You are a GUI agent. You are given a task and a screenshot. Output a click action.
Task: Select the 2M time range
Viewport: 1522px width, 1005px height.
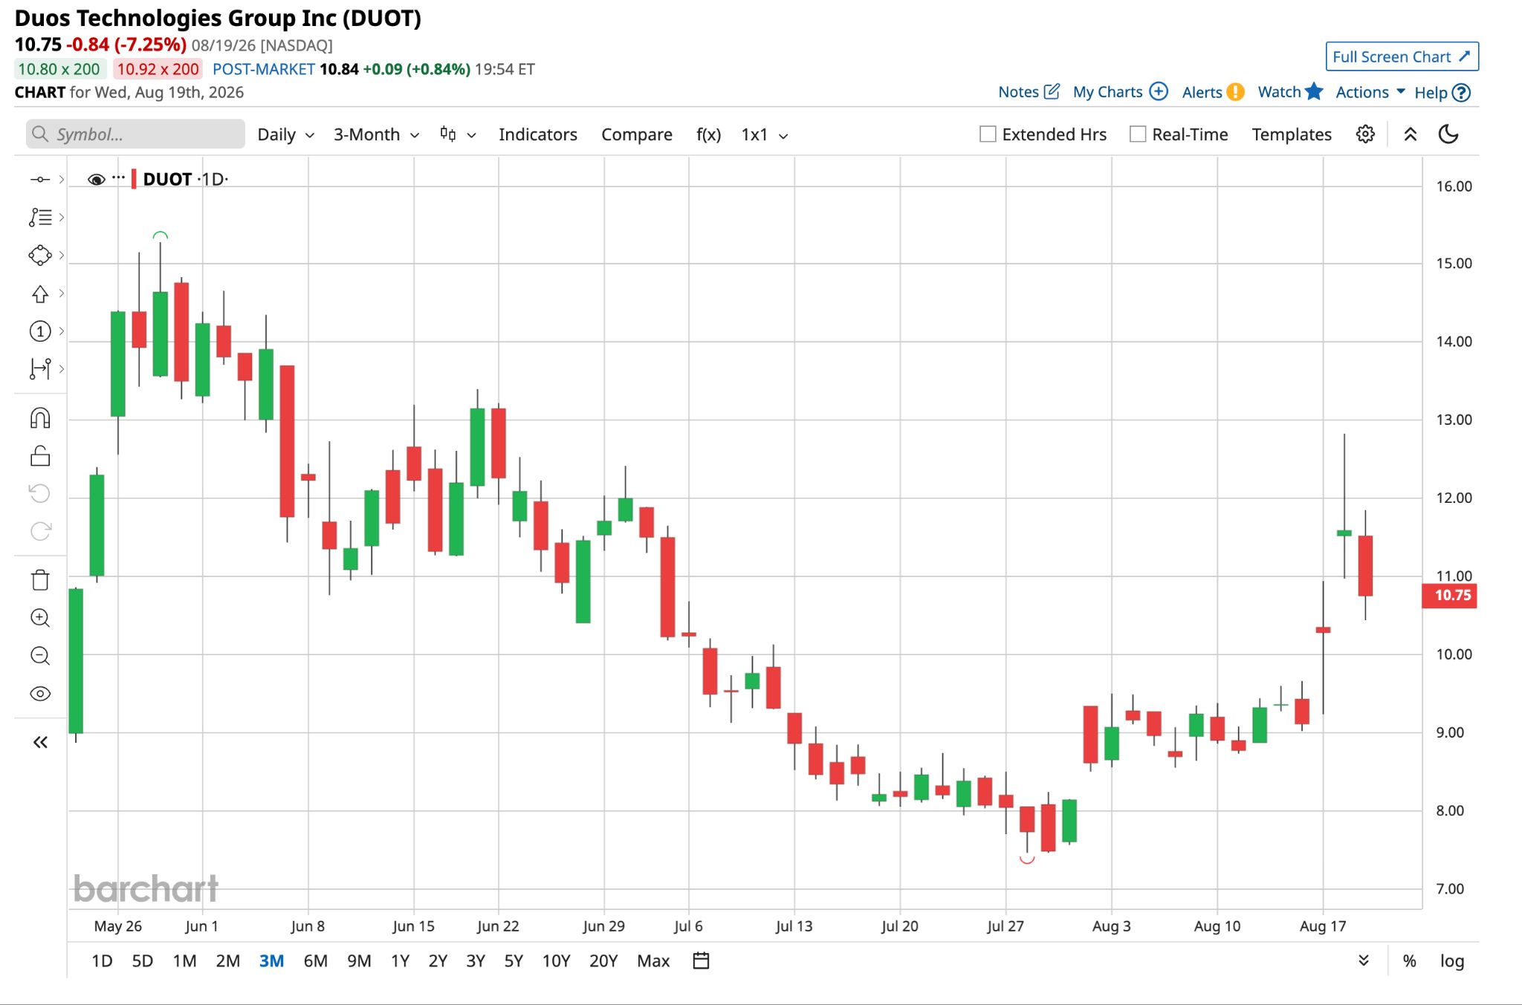click(228, 961)
